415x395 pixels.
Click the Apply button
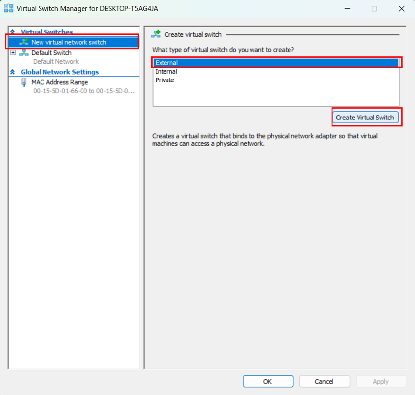(381, 381)
